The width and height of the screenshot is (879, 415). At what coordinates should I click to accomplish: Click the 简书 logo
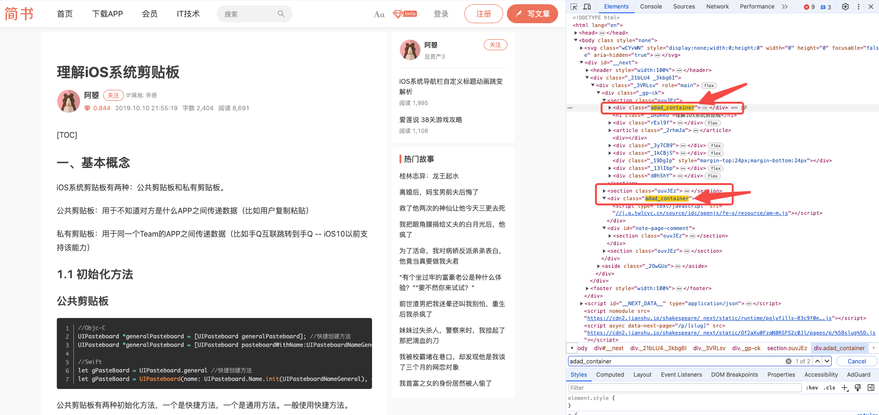19,14
